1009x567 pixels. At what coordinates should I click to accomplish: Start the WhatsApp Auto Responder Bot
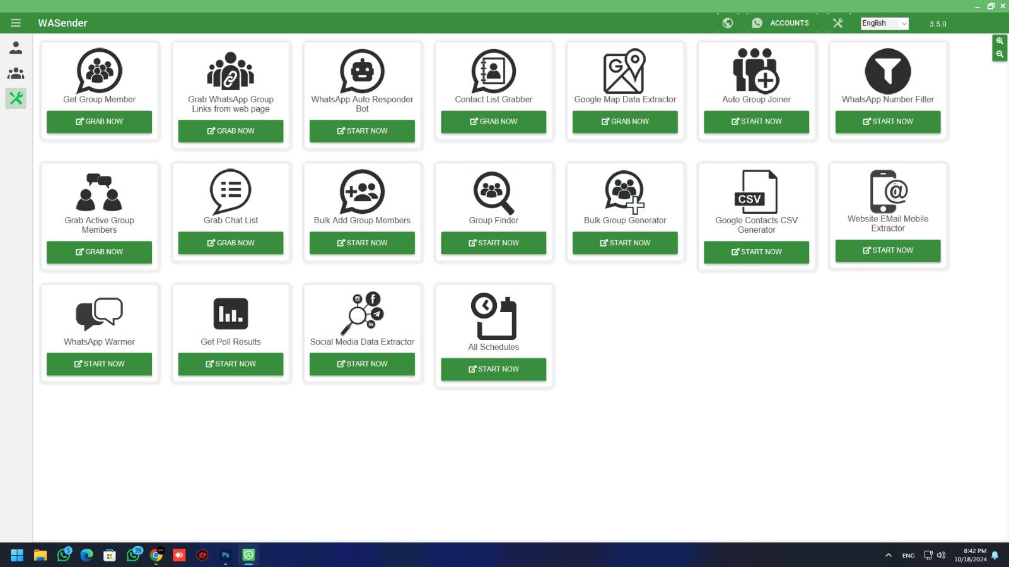pos(362,131)
